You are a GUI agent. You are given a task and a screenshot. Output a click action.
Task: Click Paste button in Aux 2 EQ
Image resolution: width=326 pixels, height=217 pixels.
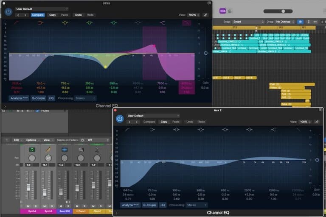click(x=176, y=122)
